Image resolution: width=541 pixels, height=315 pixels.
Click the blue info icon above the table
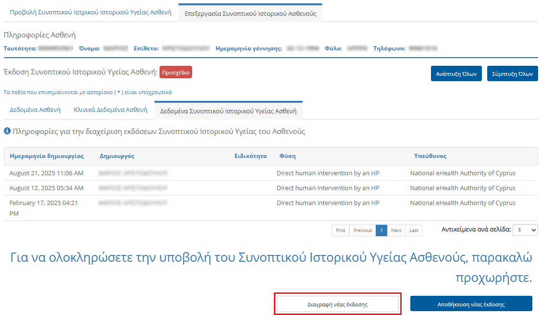click(7, 131)
